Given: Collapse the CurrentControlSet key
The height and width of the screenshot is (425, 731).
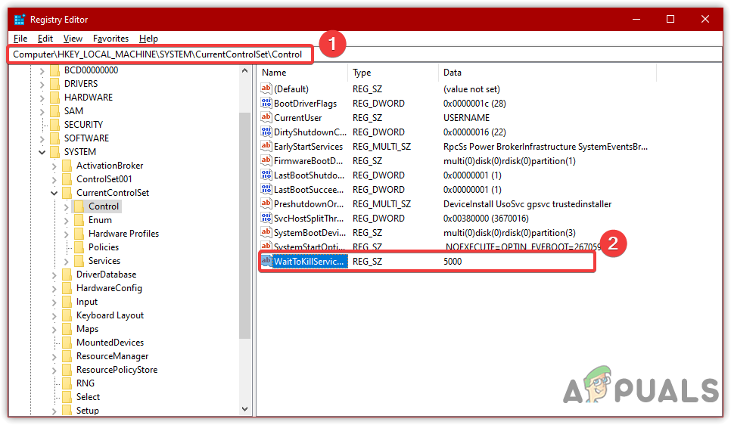Looking at the screenshot, I should coord(54,193).
